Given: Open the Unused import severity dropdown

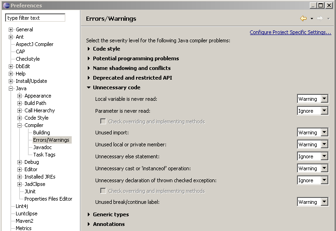Looking at the screenshot, I should tap(324, 133).
